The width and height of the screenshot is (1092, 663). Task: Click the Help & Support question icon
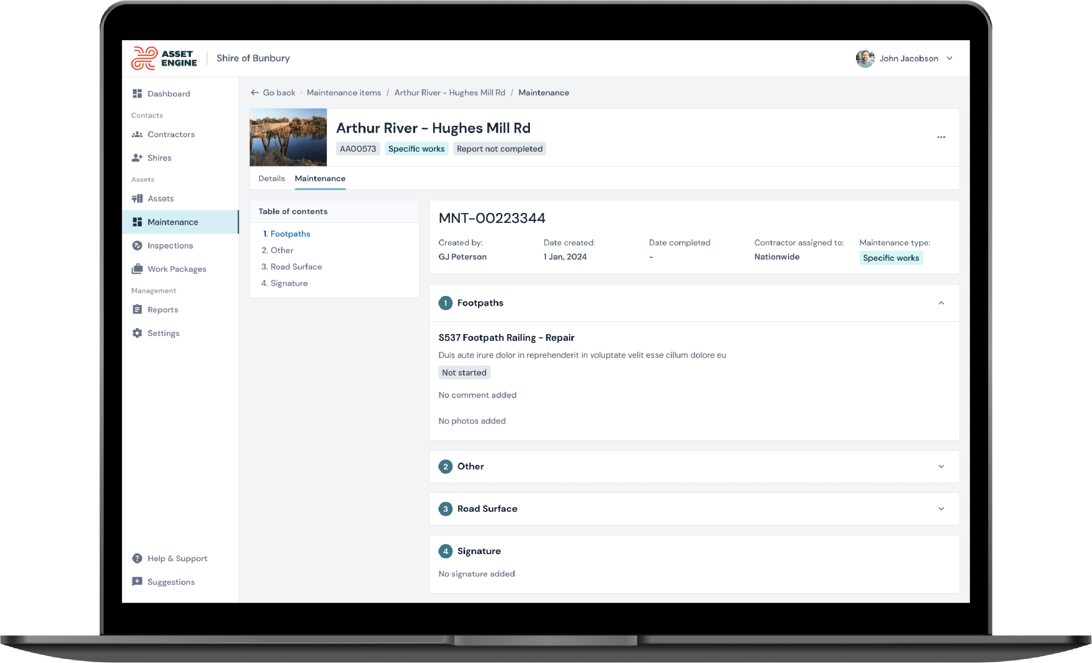point(137,559)
